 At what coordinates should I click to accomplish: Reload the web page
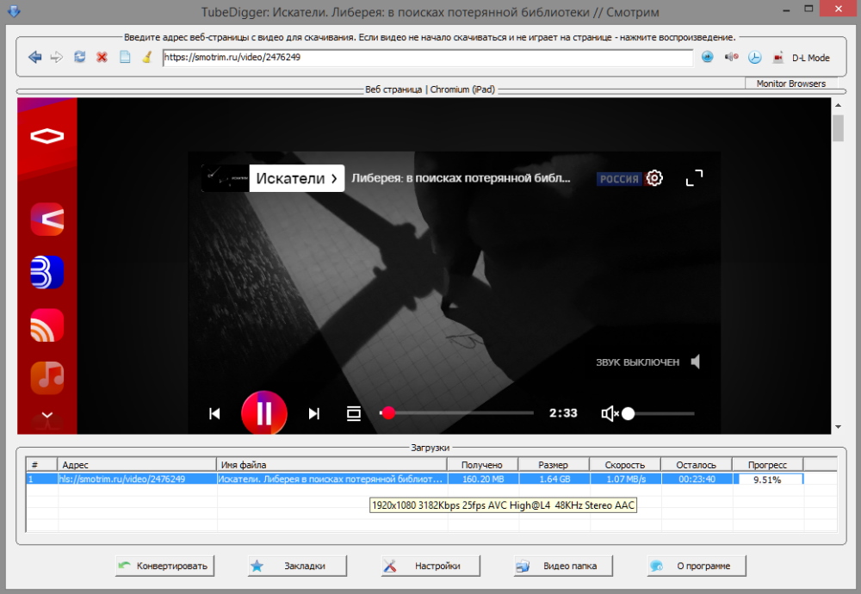pos(79,57)
